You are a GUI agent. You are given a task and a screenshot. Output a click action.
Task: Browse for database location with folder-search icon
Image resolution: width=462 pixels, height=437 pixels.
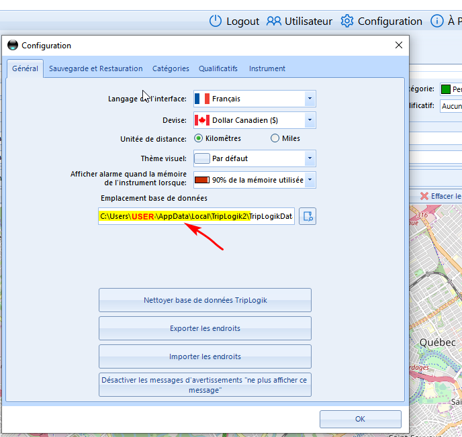coord(308,216)
